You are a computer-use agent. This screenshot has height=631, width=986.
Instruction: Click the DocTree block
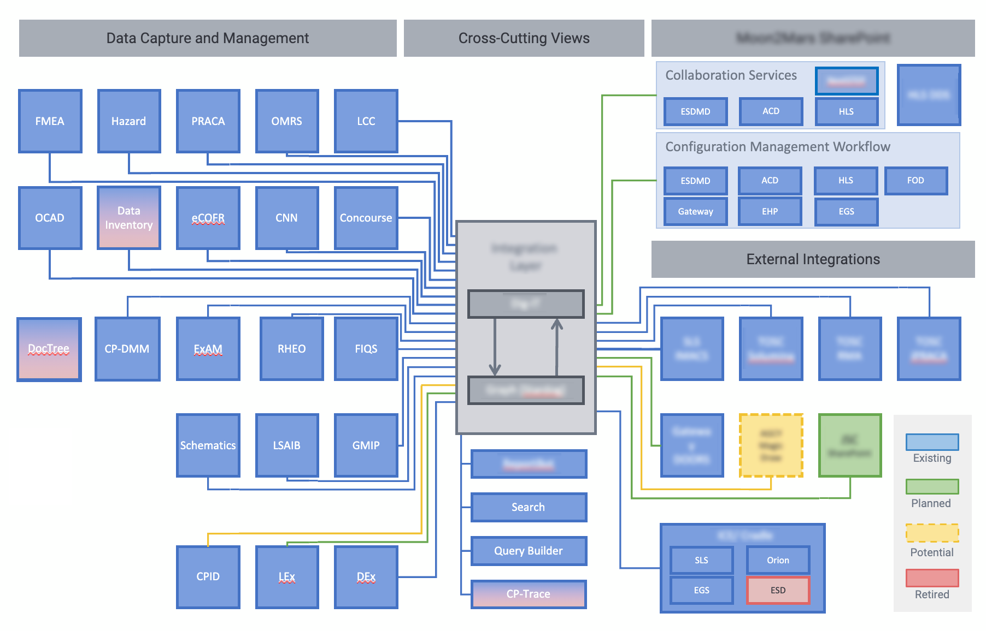49,349
